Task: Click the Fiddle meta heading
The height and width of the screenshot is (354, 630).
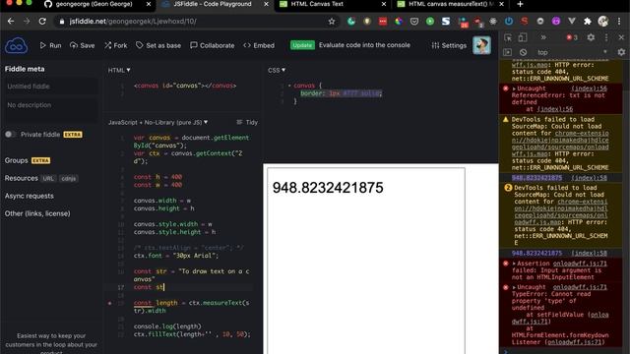Action: pos(25,69)
